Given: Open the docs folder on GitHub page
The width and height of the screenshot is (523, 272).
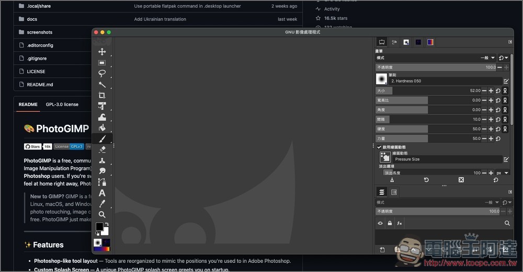Looking at the screenshot, I should pos(32,19).
